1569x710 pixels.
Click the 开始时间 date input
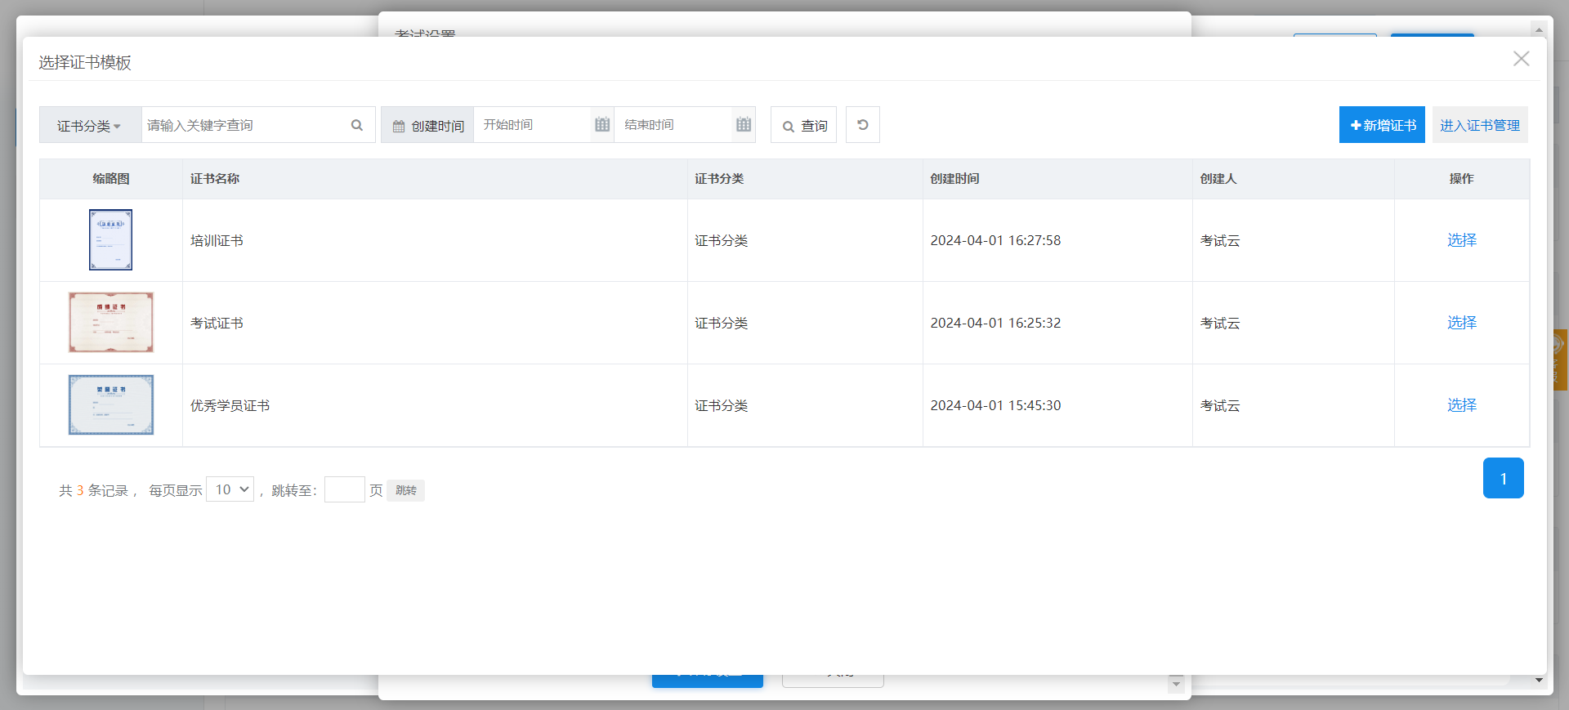531,125
